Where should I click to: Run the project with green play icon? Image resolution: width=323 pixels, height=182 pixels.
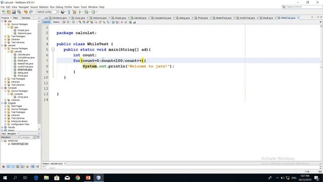[x=80, y=12]
